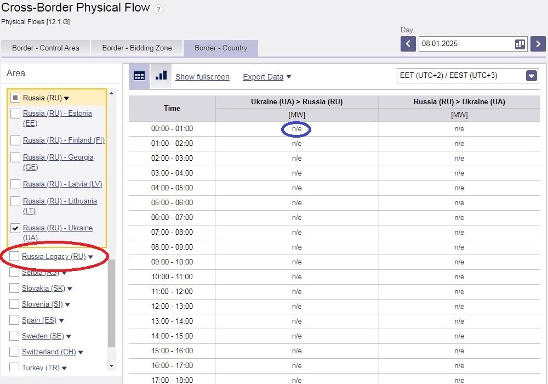548x384 pixels.
Task: Open the Export Data dropdown
Action: point(267,77)
